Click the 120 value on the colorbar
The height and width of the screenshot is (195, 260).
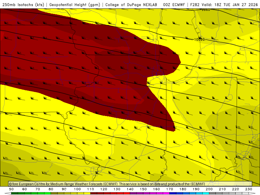tap(104, 189)
